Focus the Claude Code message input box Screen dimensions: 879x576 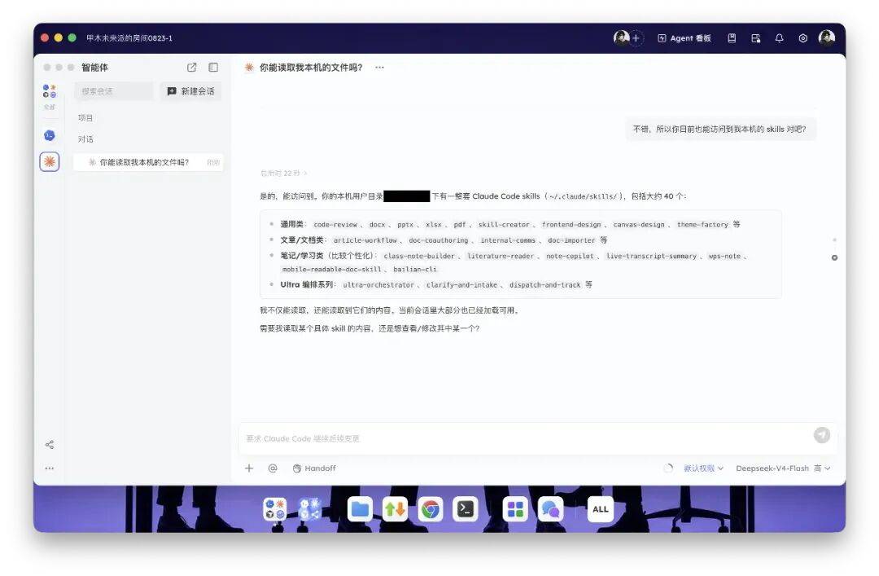(527, 438)
